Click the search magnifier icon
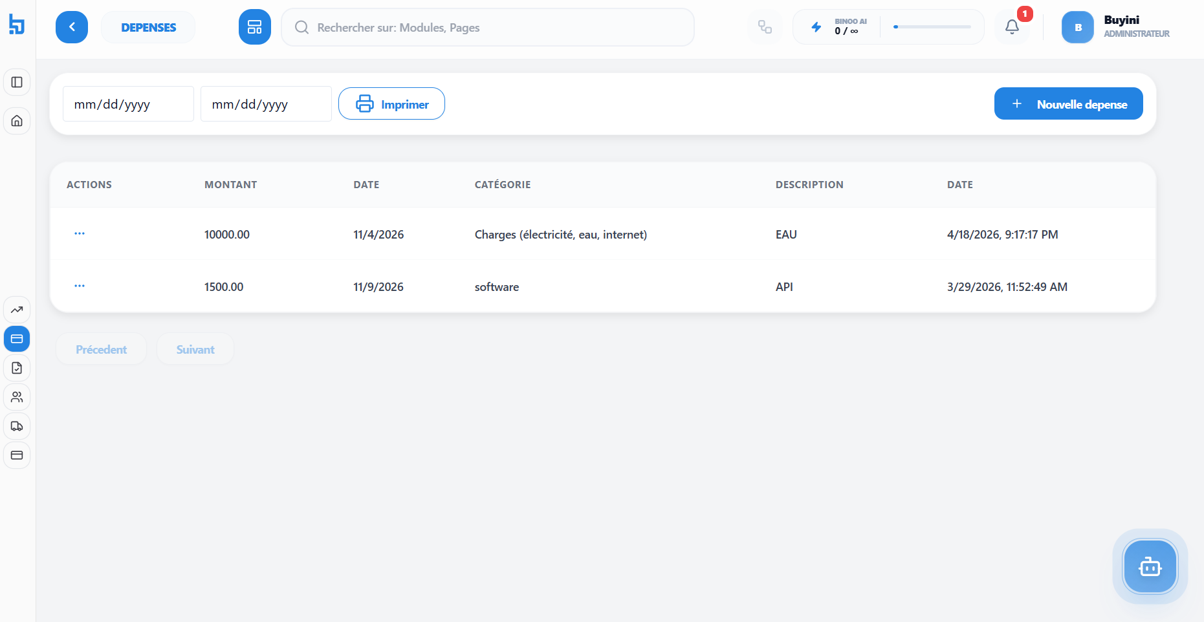This screenshot has width=1204, height=622. pos(301,27)
